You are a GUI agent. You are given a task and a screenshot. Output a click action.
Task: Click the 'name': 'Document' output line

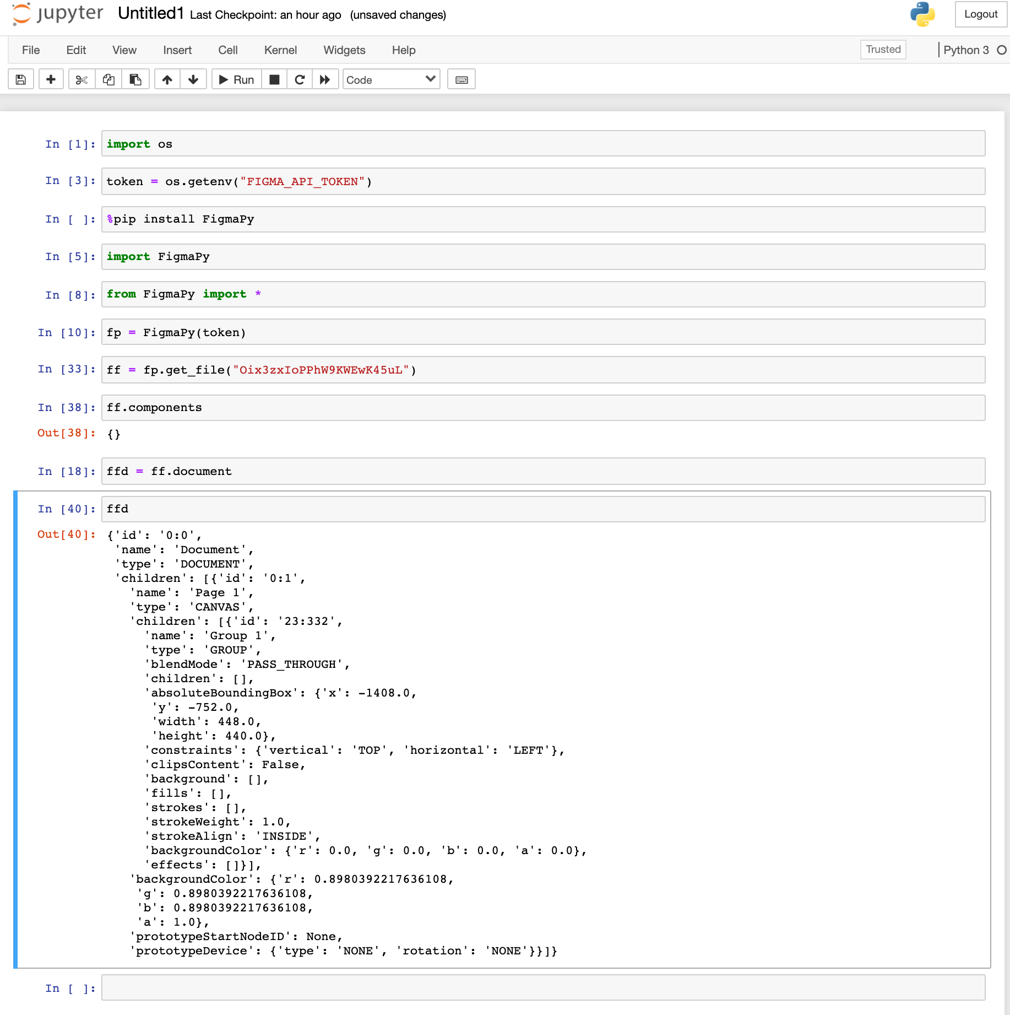[184, 550]
